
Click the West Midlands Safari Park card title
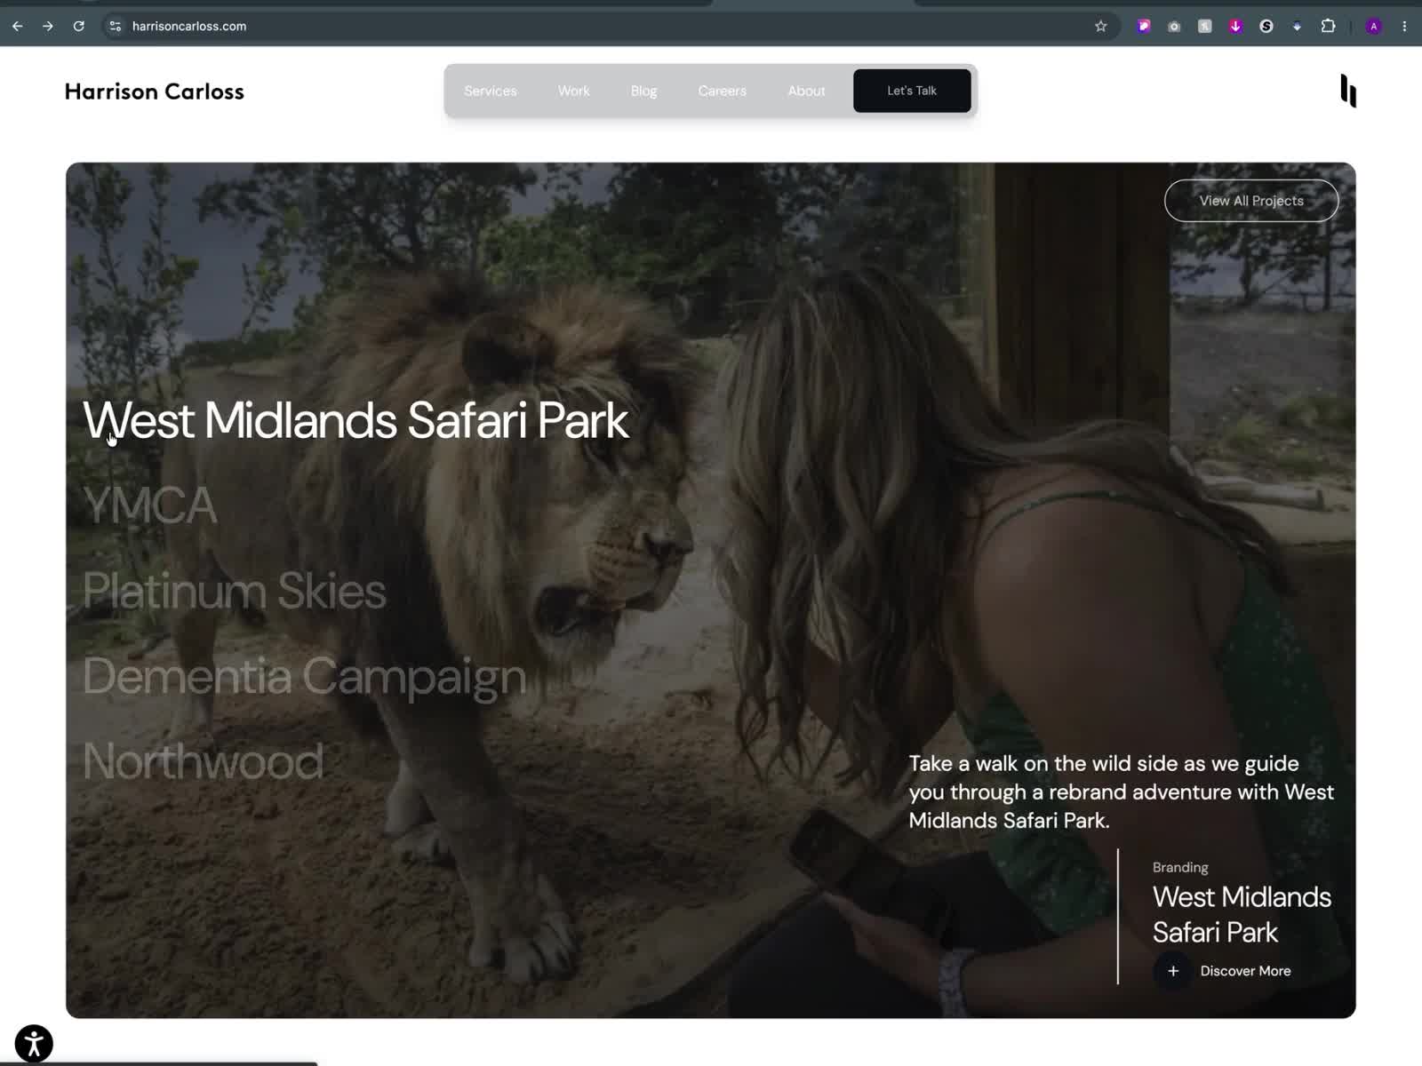coord(1242,915)
